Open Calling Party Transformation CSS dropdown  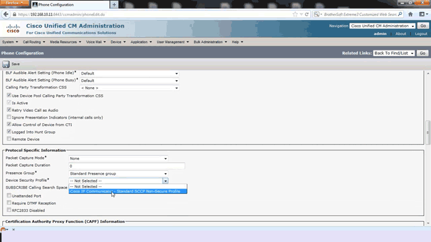coord(129,88)
